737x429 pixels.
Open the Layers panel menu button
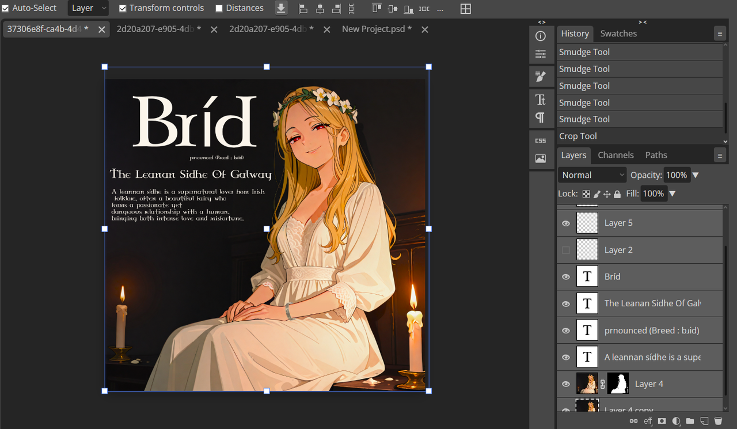(720, 155)
